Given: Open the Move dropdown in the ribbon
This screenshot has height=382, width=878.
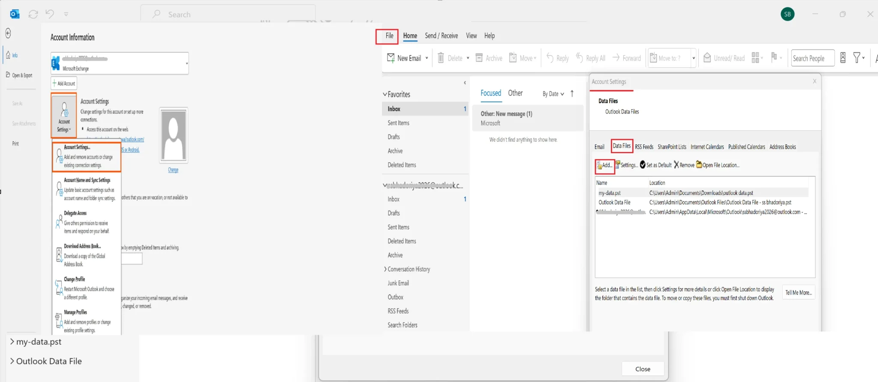Looking at the screenshot, I should 535,58.
